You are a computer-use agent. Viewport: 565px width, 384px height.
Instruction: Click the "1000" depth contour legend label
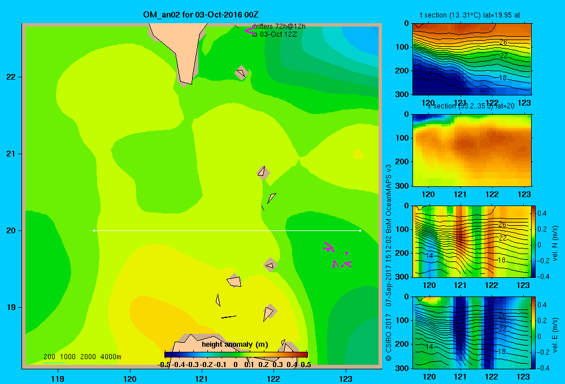point(68,357)
